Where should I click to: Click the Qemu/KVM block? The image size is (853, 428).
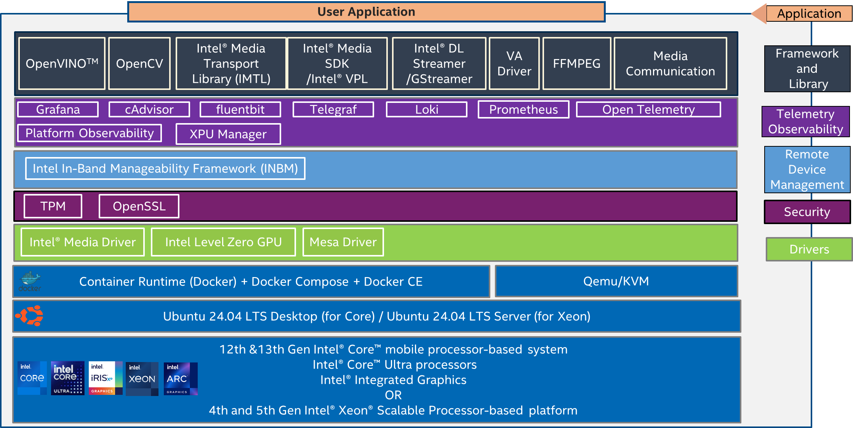click(x=616, y=281)
